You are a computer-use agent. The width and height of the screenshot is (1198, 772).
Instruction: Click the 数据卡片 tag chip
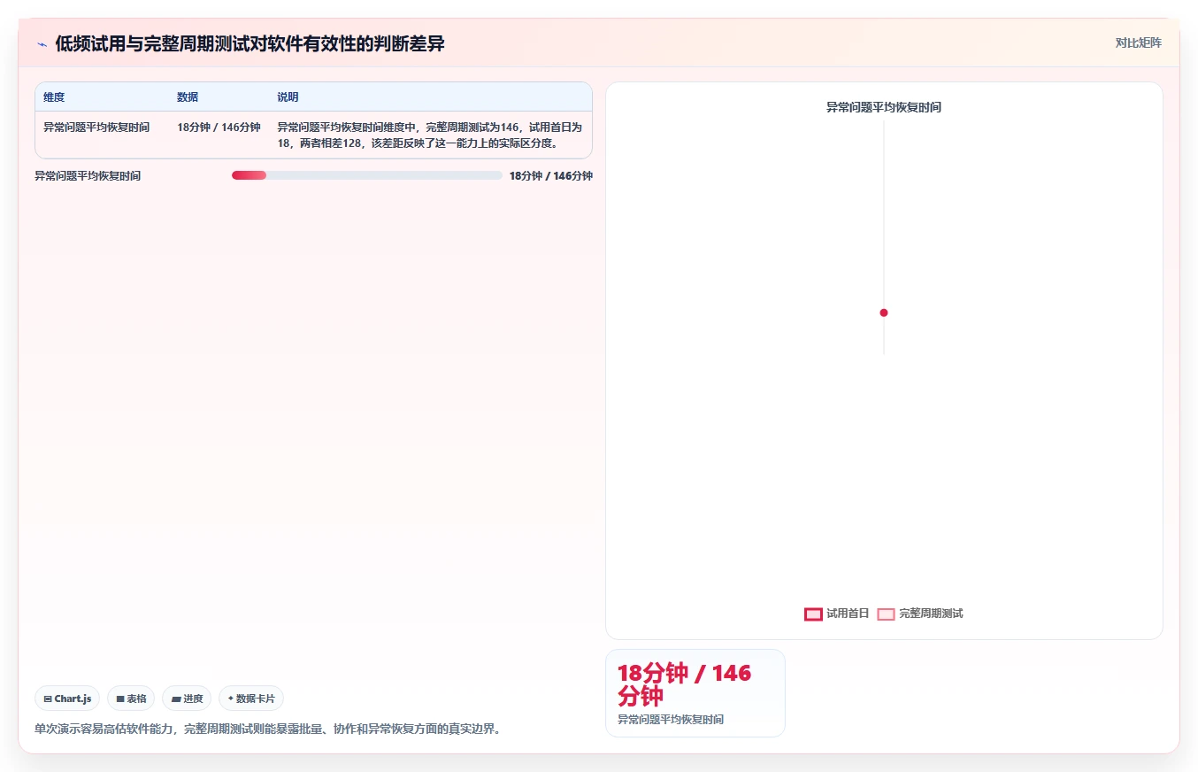tap(251, 699)
